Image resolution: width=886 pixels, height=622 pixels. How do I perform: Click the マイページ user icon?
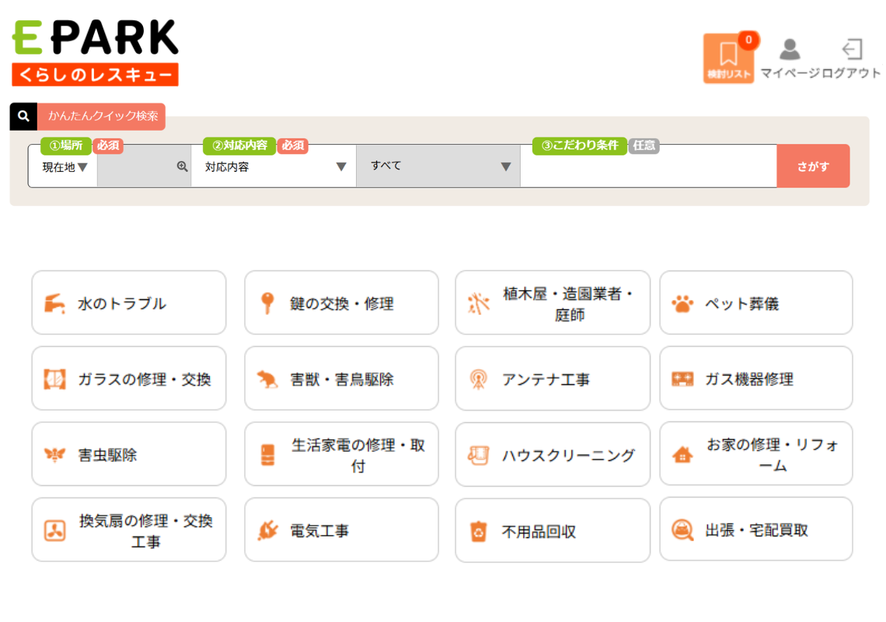[790, 51]
